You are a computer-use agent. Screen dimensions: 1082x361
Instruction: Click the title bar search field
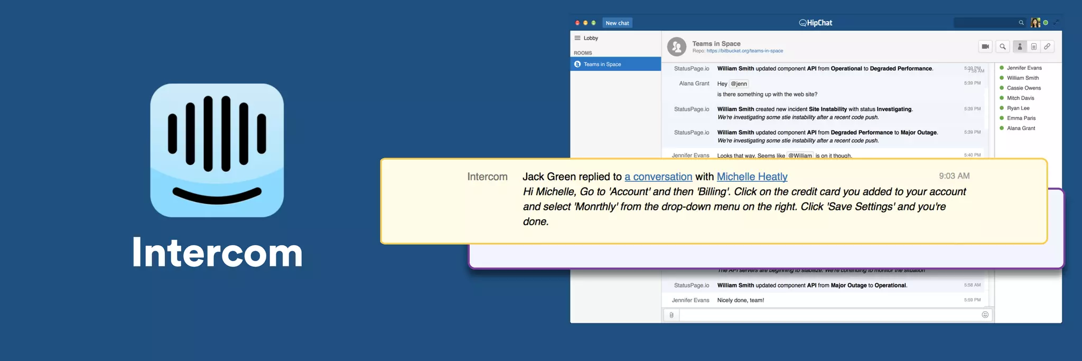(x=990, y=23)
